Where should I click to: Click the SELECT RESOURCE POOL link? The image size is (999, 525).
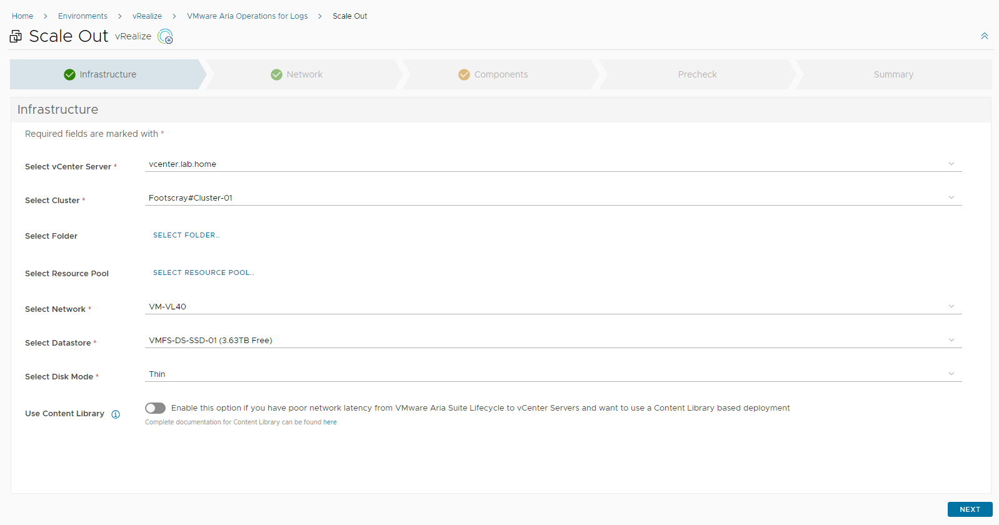tap(203, 273)
